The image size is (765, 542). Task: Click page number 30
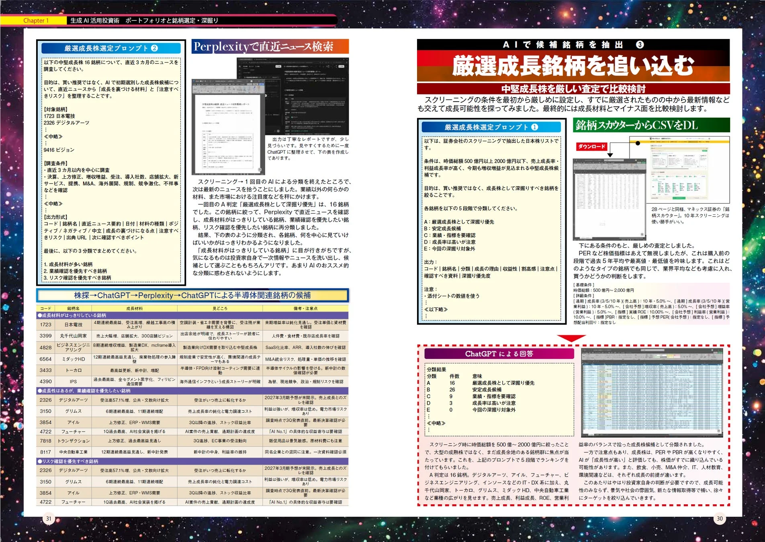[720, 519]
